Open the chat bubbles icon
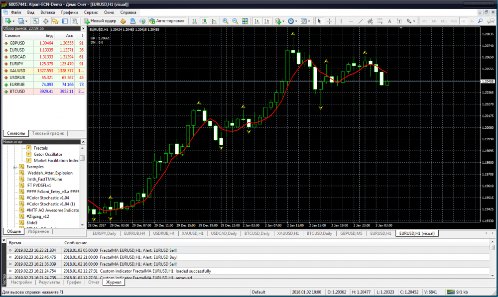Viewport: 498px width, 297px height. click(x=491, y=21)
